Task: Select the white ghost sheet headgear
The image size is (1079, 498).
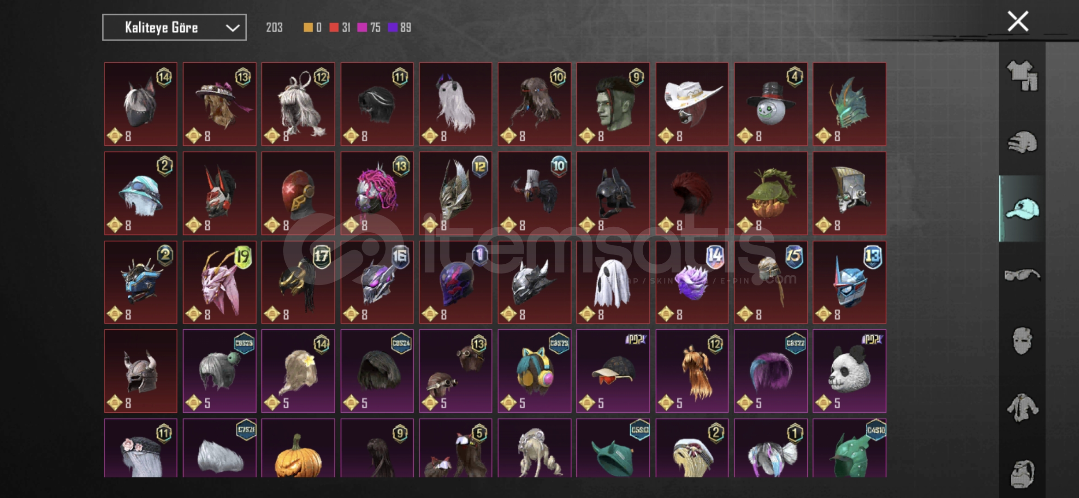Action: (613, 282)
